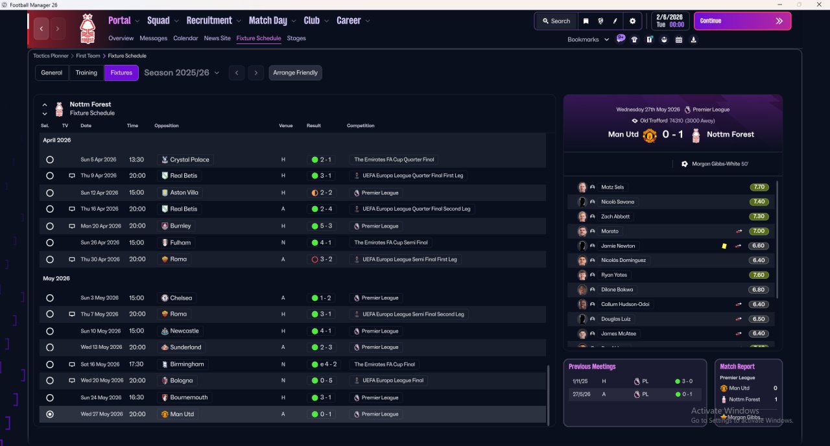This screenshot has height=446, width=830.
Task: Open the bookmark icon beside Search
Action: point(586,21)
